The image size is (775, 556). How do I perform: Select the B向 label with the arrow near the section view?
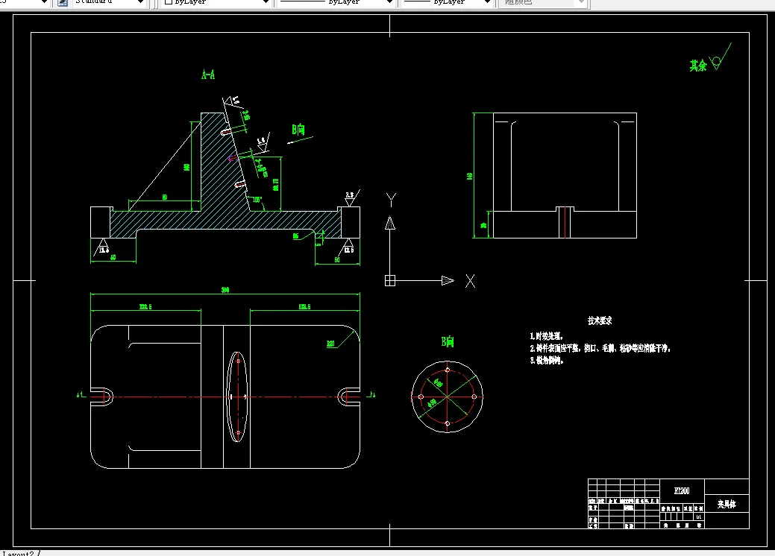[298, 130]
